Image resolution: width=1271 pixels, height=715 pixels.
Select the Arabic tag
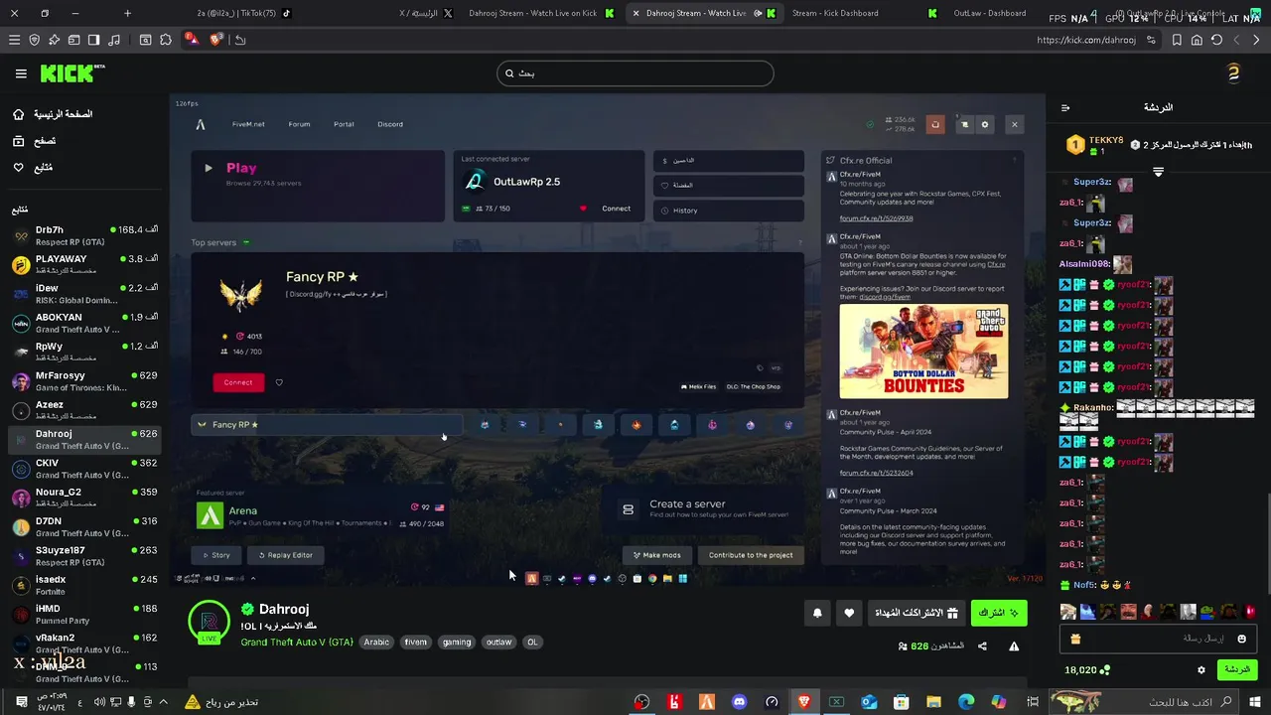(x=376, y=643)
